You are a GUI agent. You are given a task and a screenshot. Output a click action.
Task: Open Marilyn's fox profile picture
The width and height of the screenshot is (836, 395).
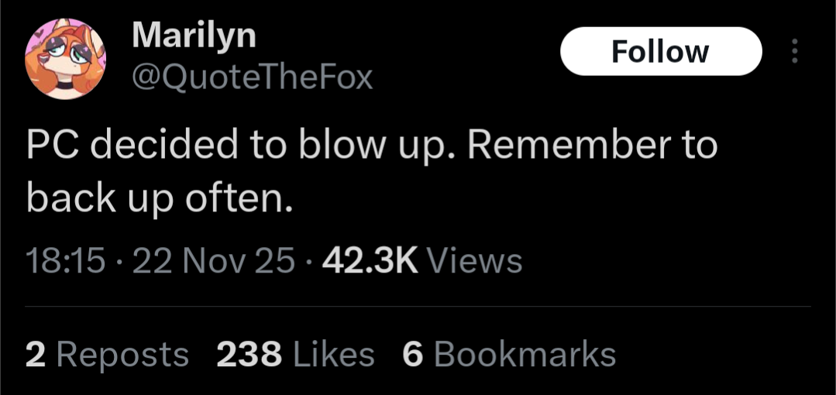click(65, 58)
